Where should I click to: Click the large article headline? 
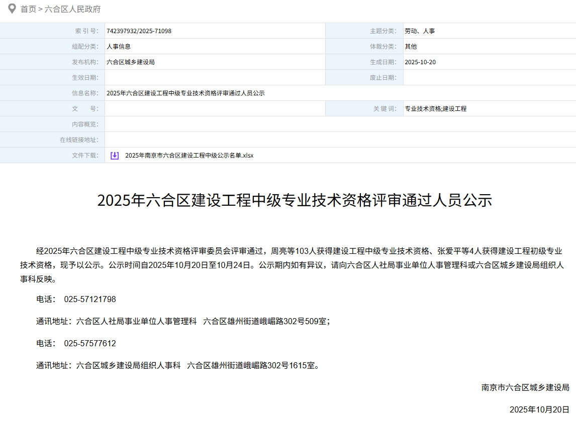click(x=294, y=200)
